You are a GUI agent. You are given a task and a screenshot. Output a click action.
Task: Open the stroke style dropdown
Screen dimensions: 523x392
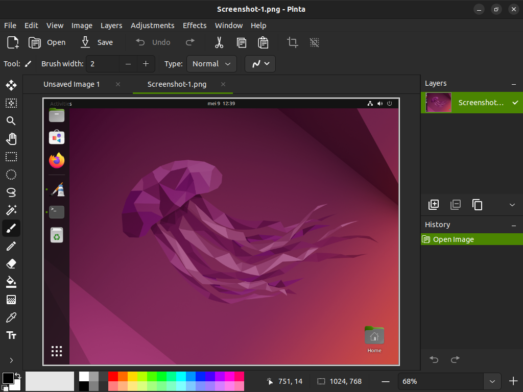point(260,64)
